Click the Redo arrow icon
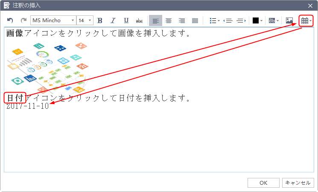 24,20
